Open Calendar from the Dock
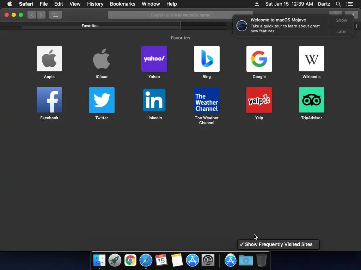Screen dimensions: 361x270 click(x=161, y=260)
